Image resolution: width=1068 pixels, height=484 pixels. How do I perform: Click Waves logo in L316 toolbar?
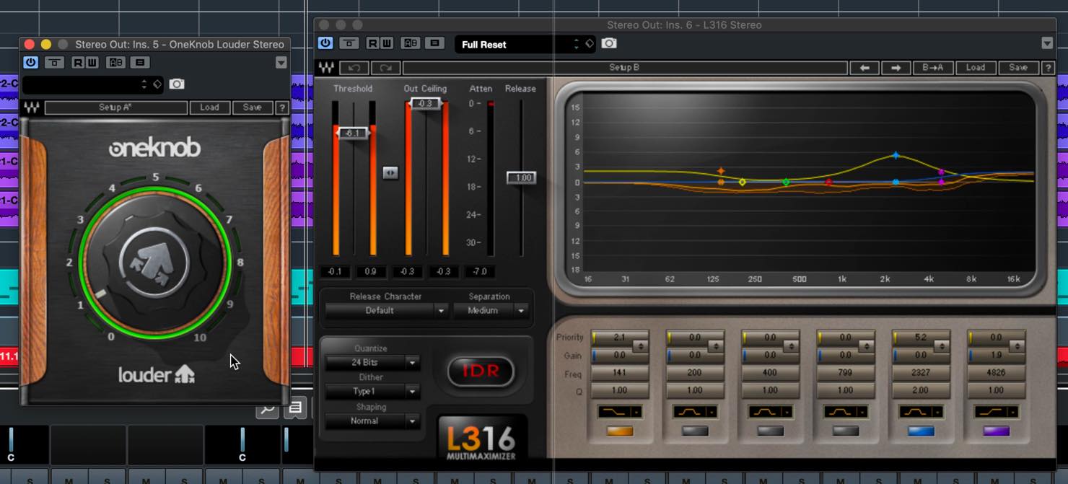(x=326, y=68)
